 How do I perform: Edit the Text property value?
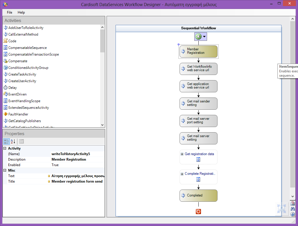[78, 176]
